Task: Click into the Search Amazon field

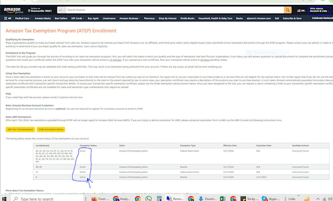Action: coord(175,10)
